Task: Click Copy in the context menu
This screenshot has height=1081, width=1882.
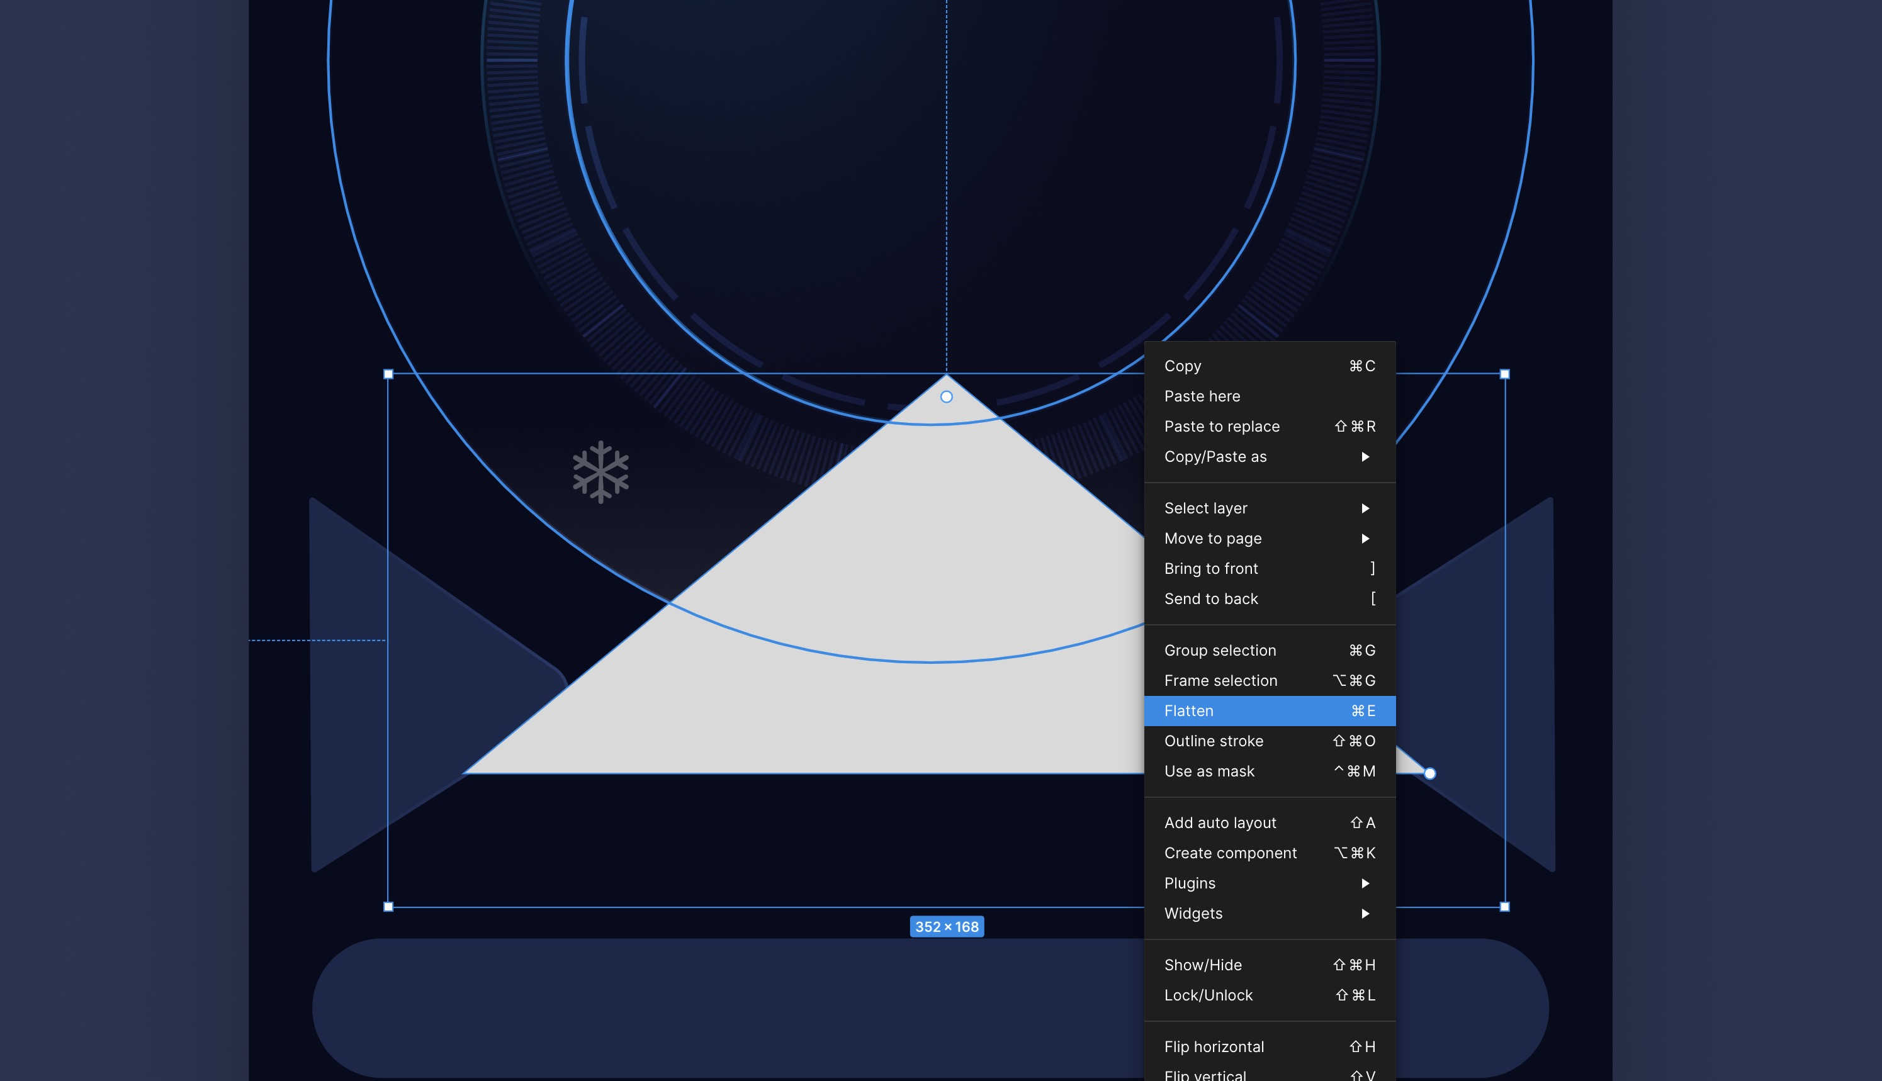Action: point(1183,366)
